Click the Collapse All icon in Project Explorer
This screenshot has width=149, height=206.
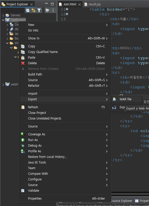(x=28, y=10)
